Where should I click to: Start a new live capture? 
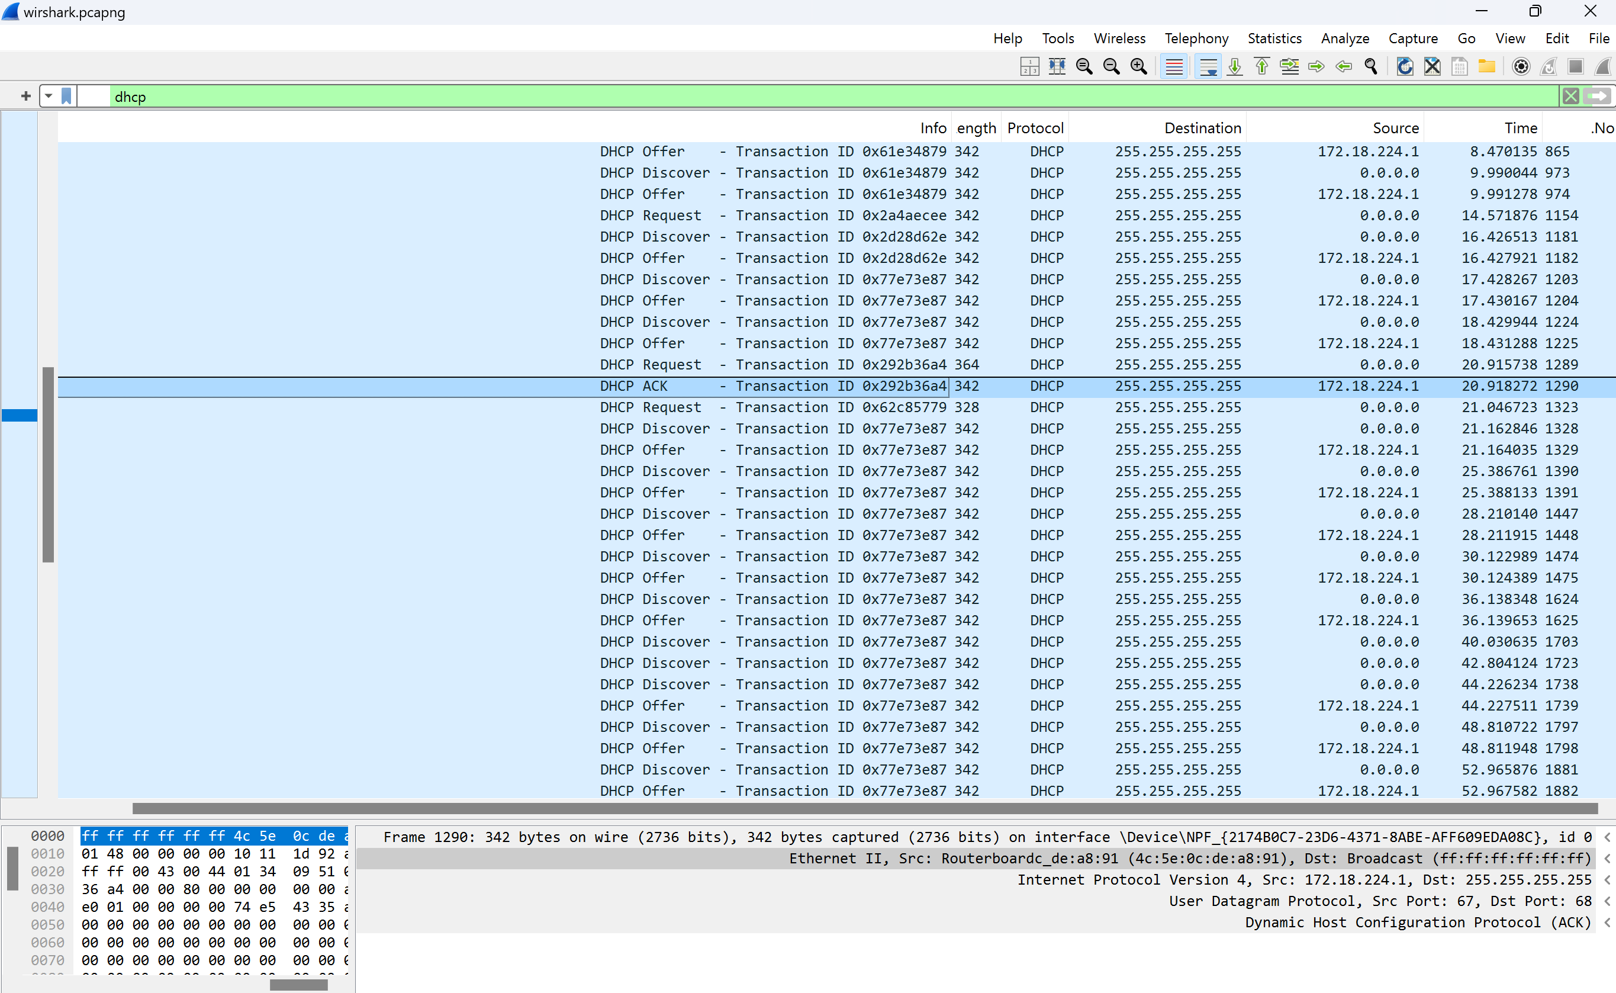tap(1602, 66)
